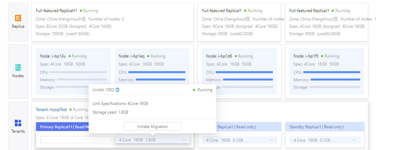394x150 pixels.
Task: Click the 4 Core 16GB 0.1GB unit under ReplicaJ1
Action: point(325,140)
